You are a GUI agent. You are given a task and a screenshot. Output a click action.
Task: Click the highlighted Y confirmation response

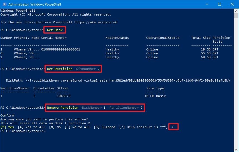point(173,127)
